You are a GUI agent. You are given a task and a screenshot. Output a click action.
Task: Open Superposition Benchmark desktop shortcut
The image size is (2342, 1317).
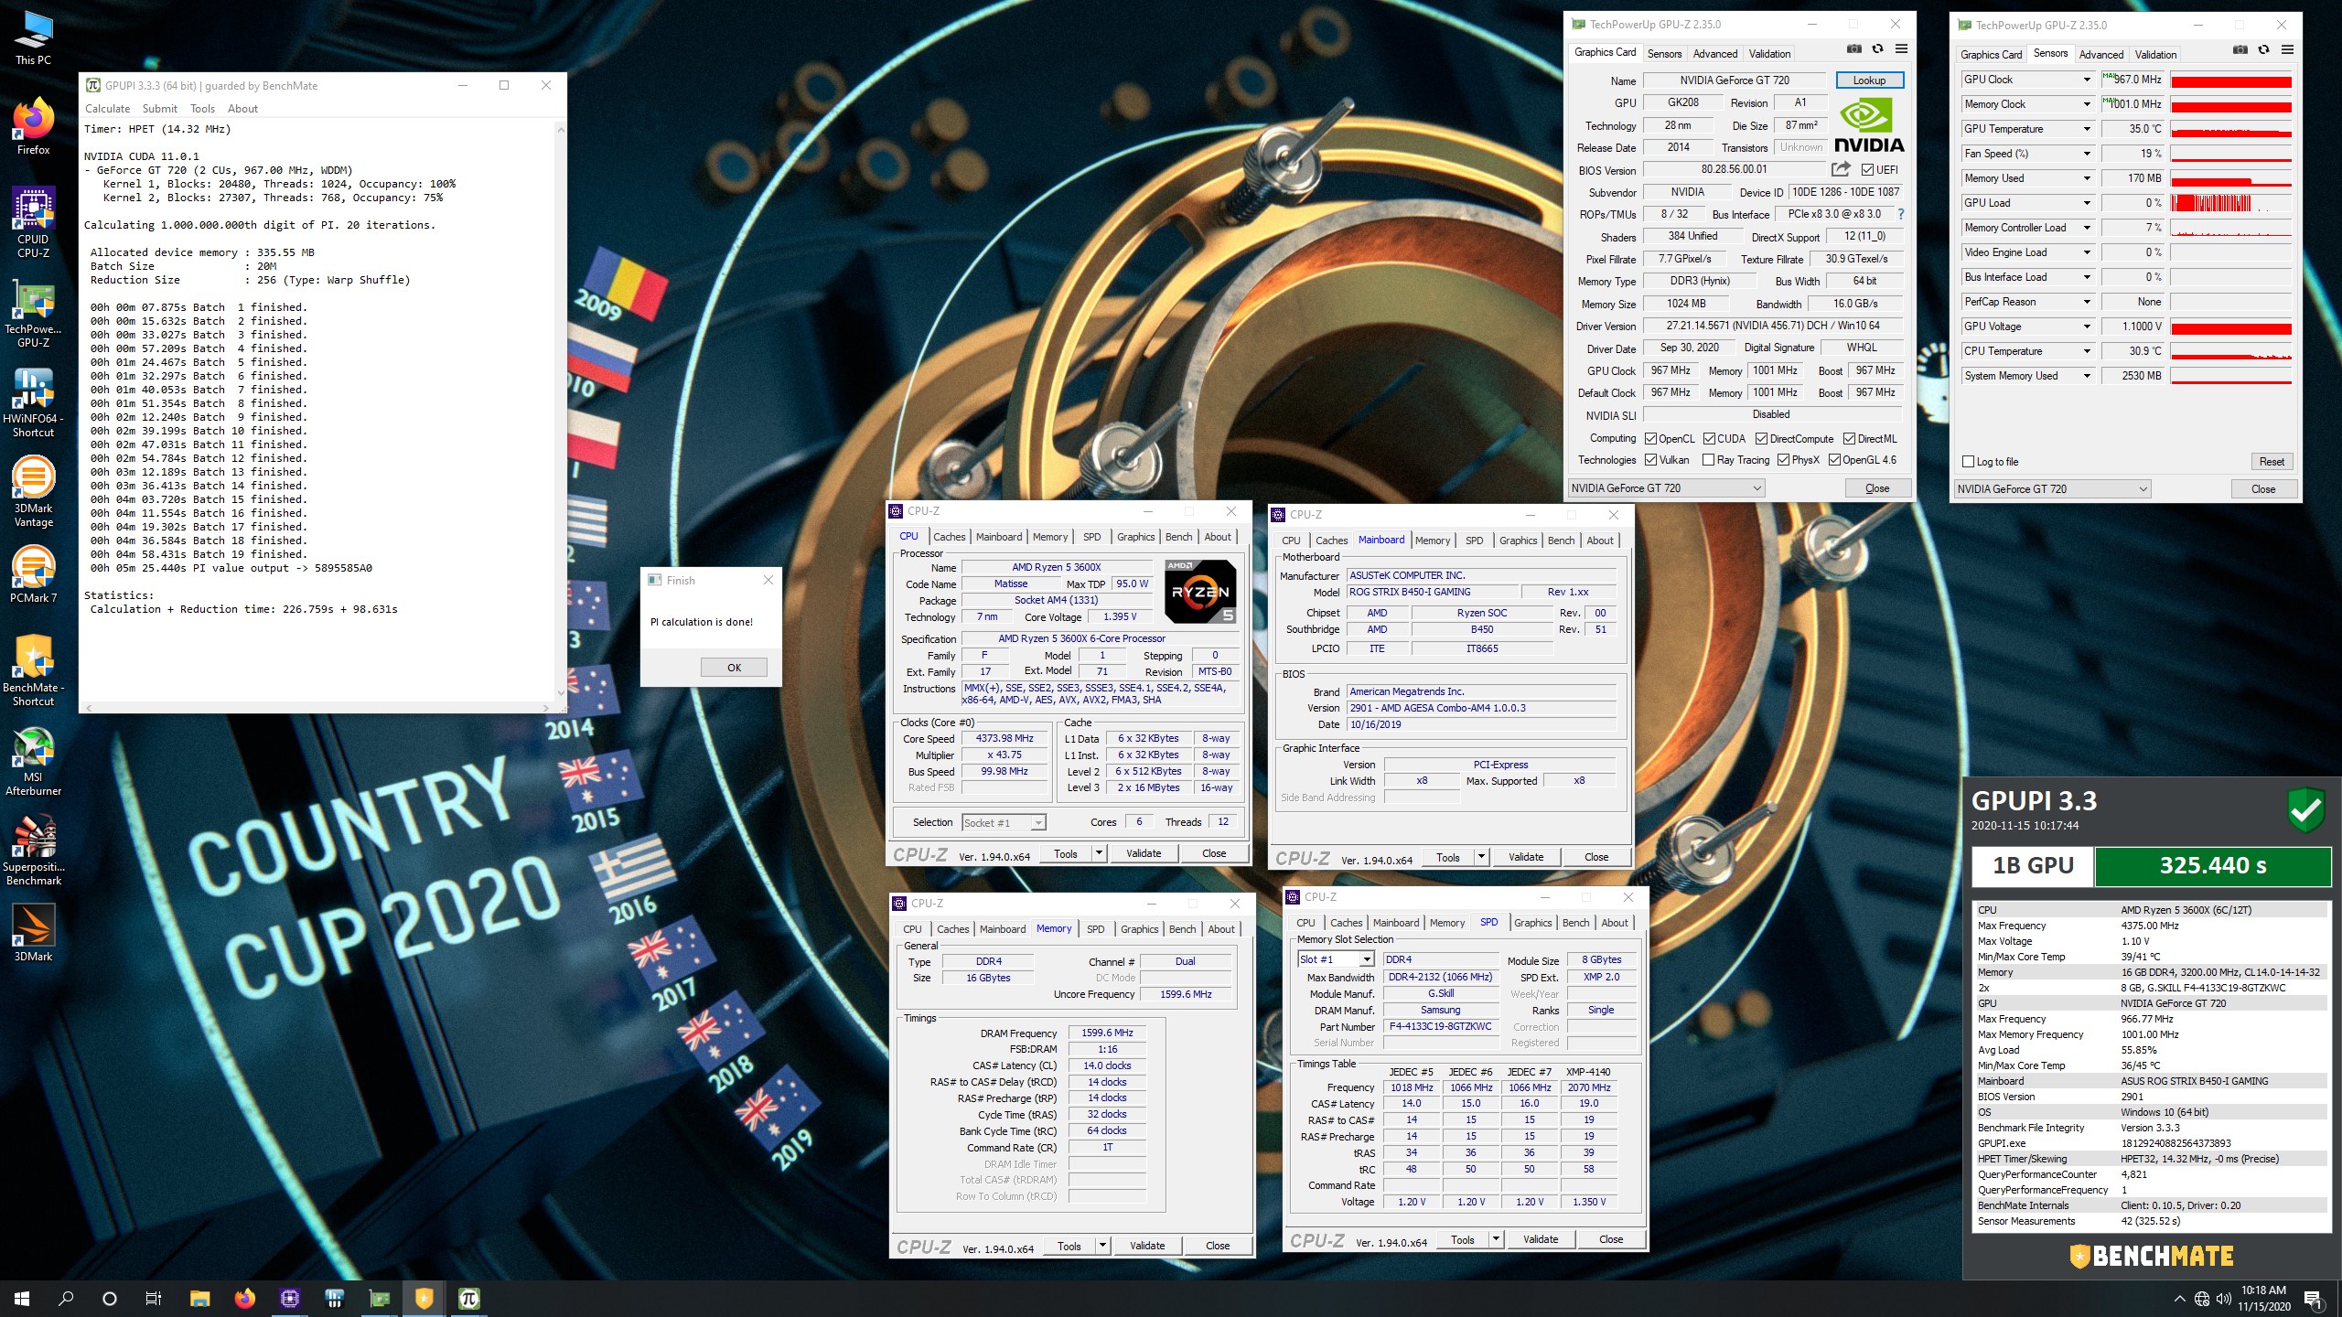[33, 851]
